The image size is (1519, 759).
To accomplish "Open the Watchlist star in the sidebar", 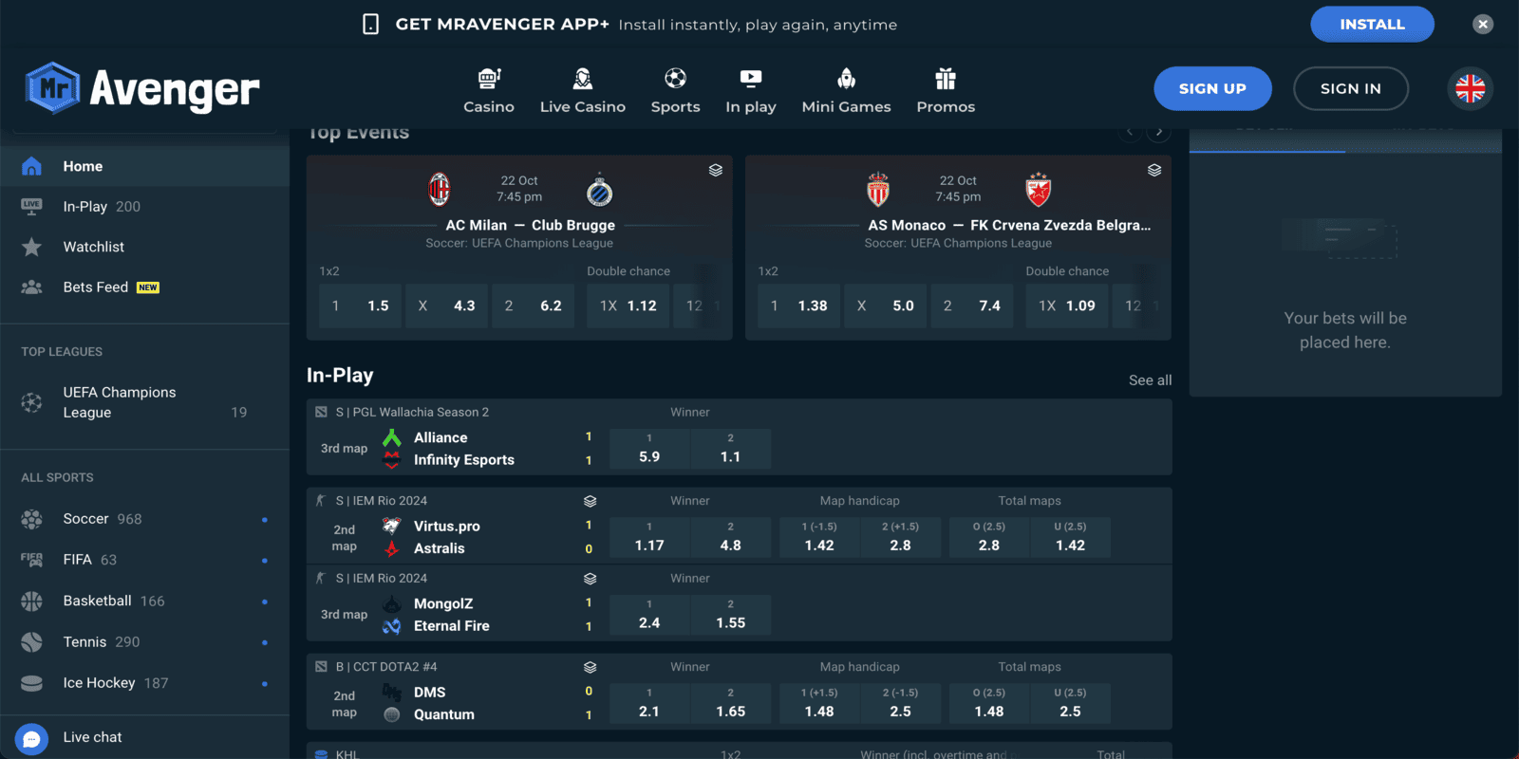I will pos(32,247).
